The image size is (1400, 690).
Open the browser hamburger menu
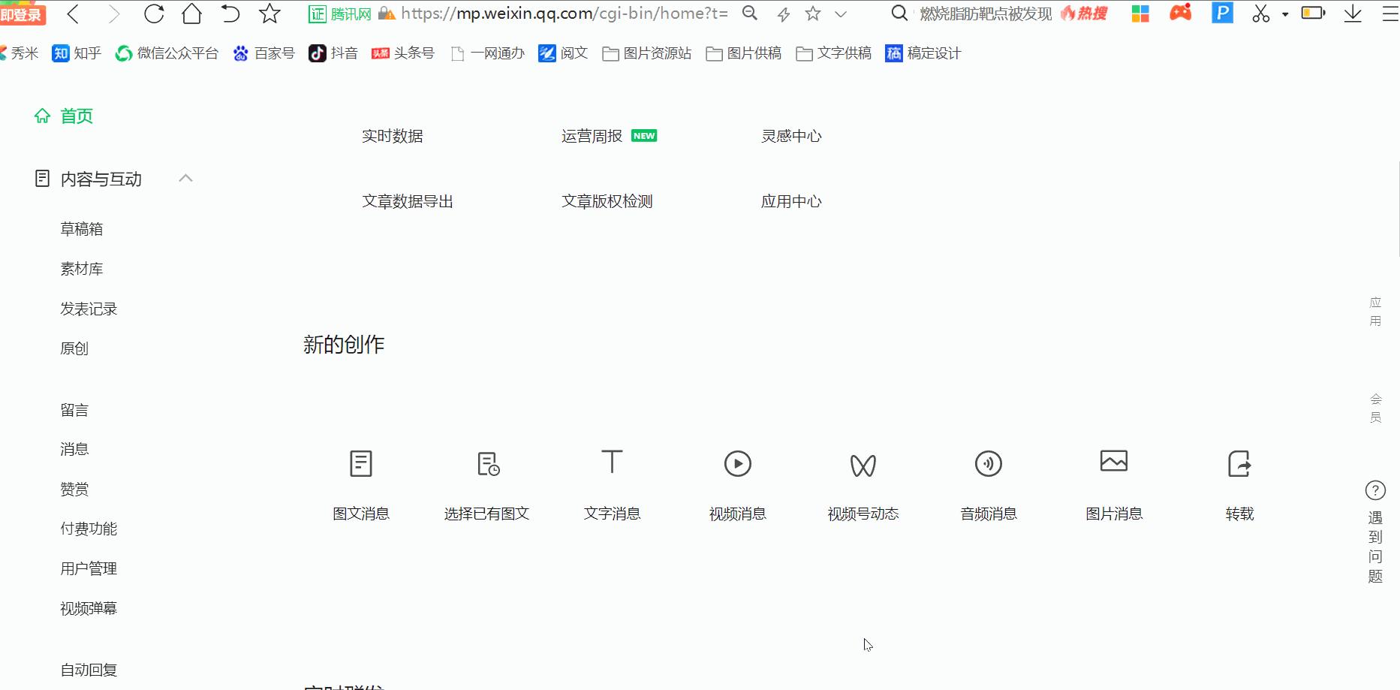pos(1390,13)
